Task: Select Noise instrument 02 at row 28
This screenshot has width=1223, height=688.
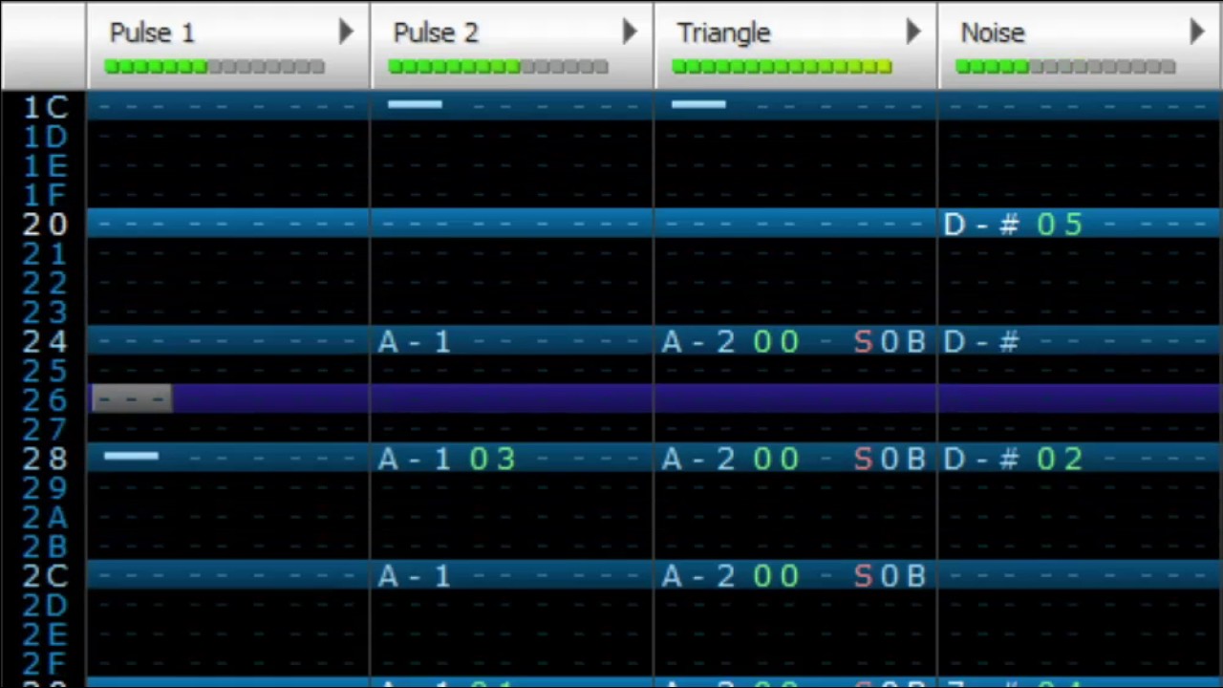Action: (1060, 460)
